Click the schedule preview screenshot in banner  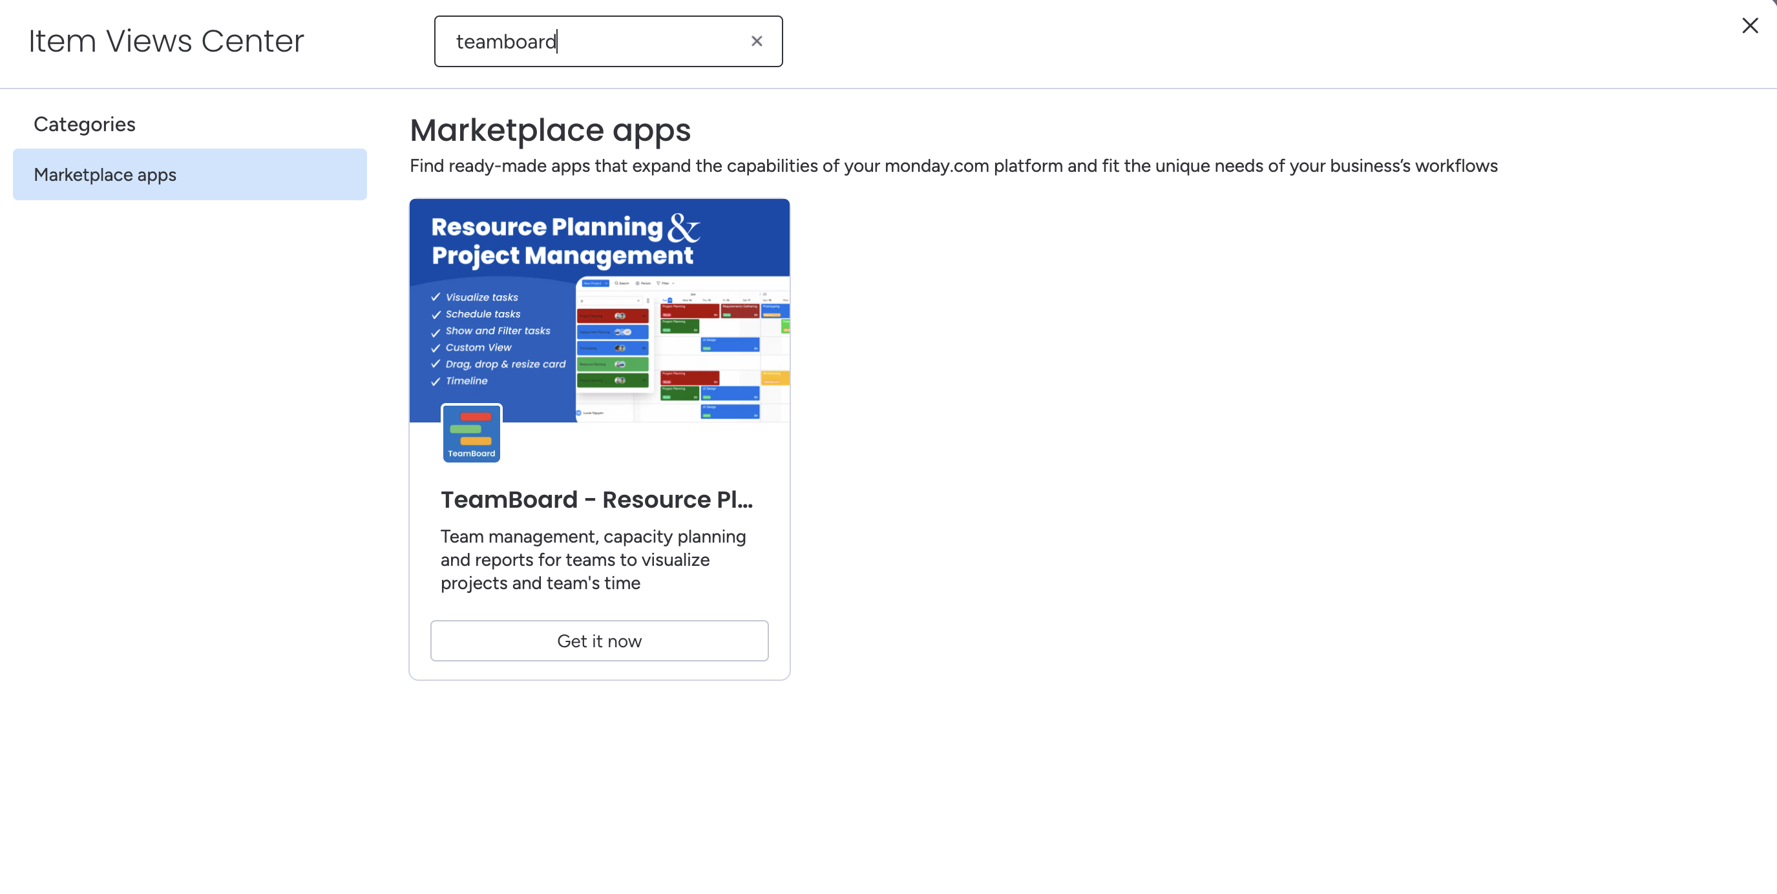coord(682,349)
